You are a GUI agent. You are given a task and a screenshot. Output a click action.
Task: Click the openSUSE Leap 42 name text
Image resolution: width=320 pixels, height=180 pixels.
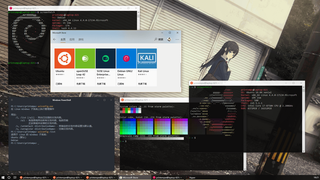82,73
